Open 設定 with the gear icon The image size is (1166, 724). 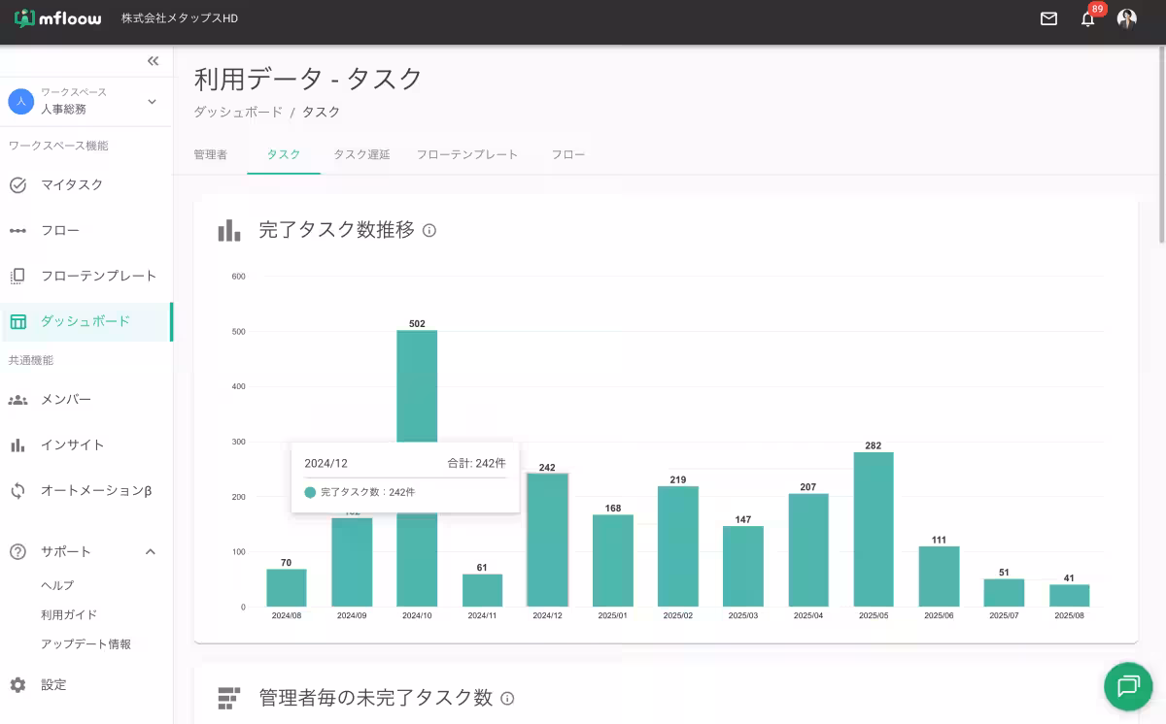point(17,684)
